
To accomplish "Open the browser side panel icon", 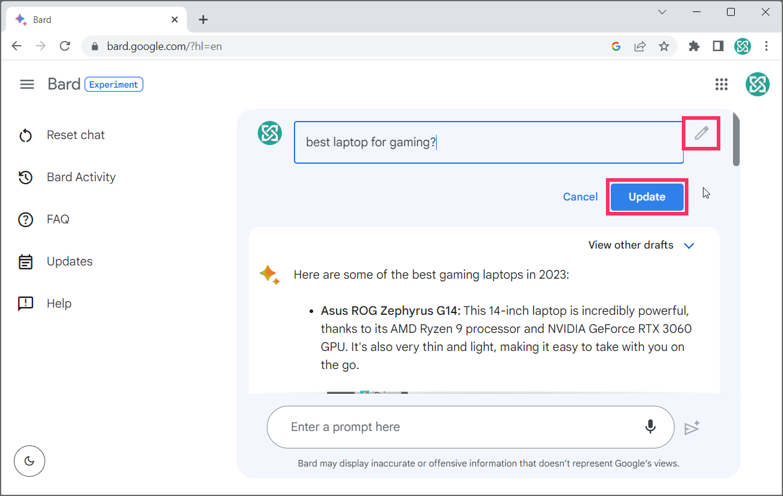I will (718, 46).
